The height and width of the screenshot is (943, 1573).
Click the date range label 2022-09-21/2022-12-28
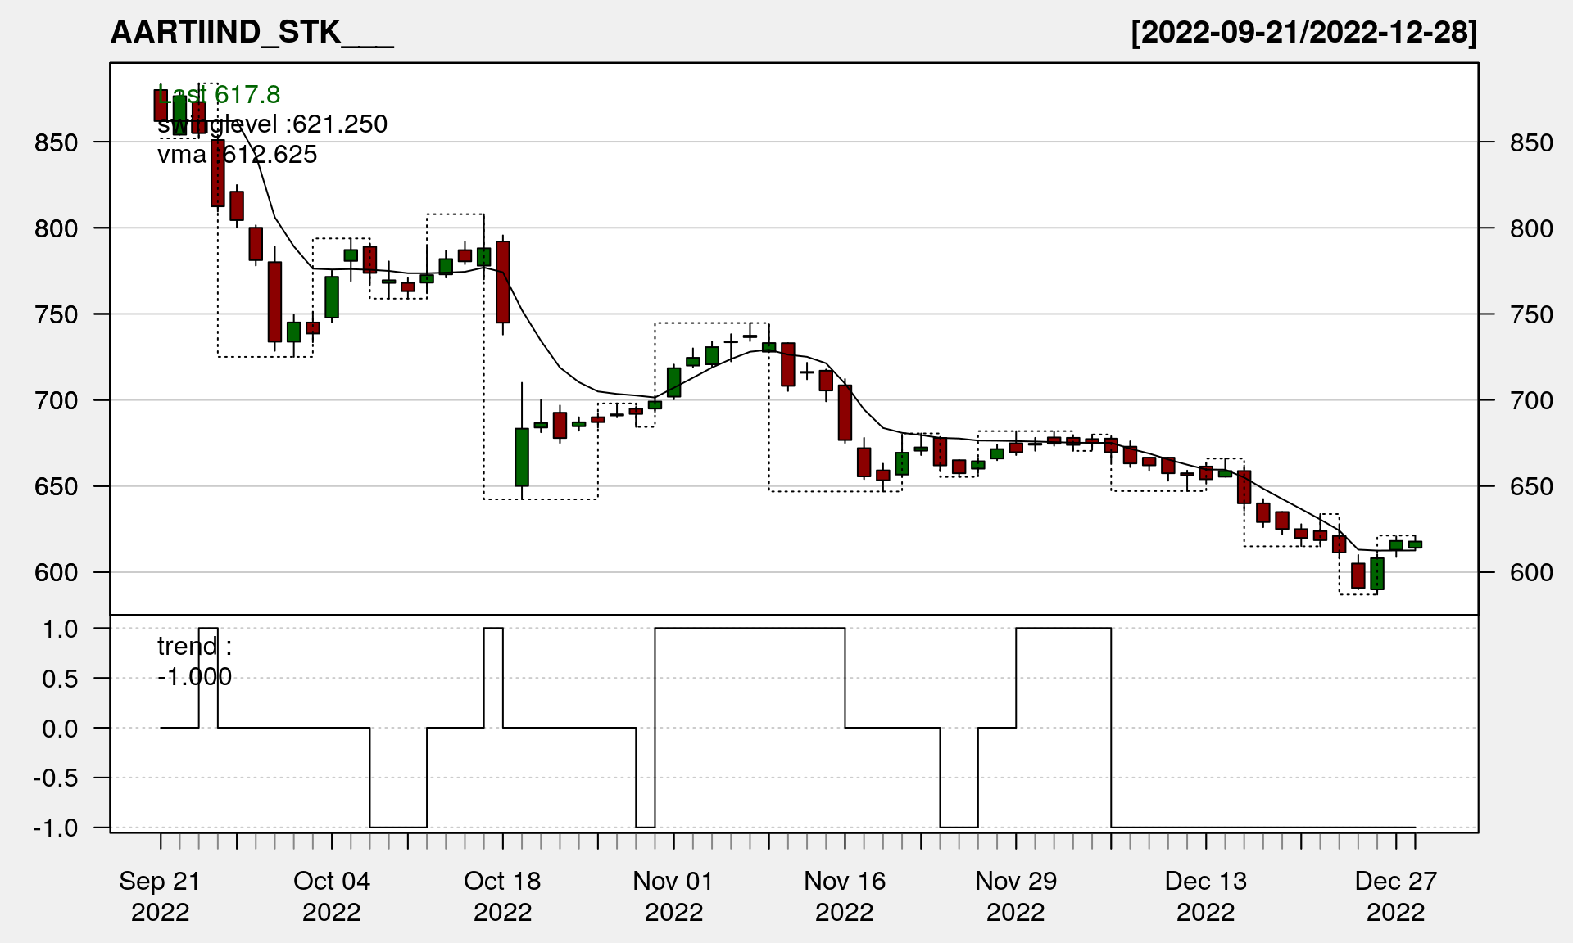[x=1303, y=33]
